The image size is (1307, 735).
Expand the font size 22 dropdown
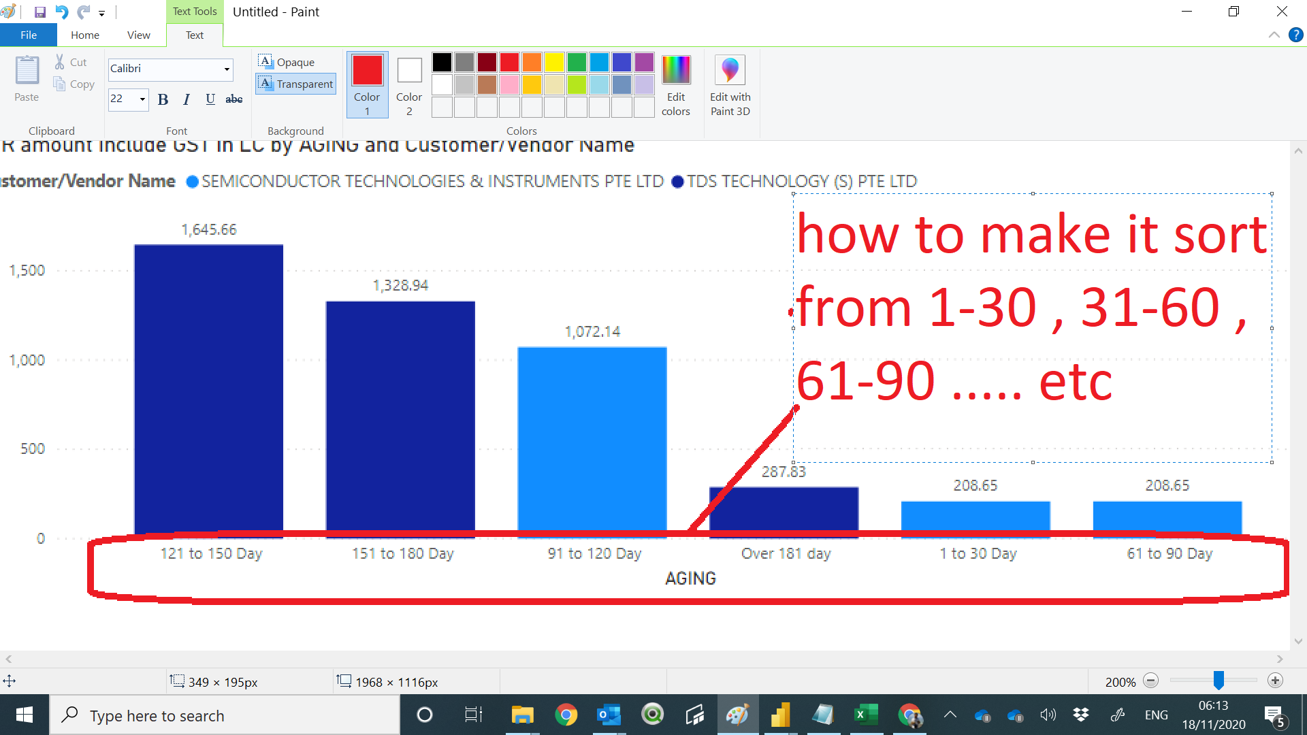click(x=142, y=99)
